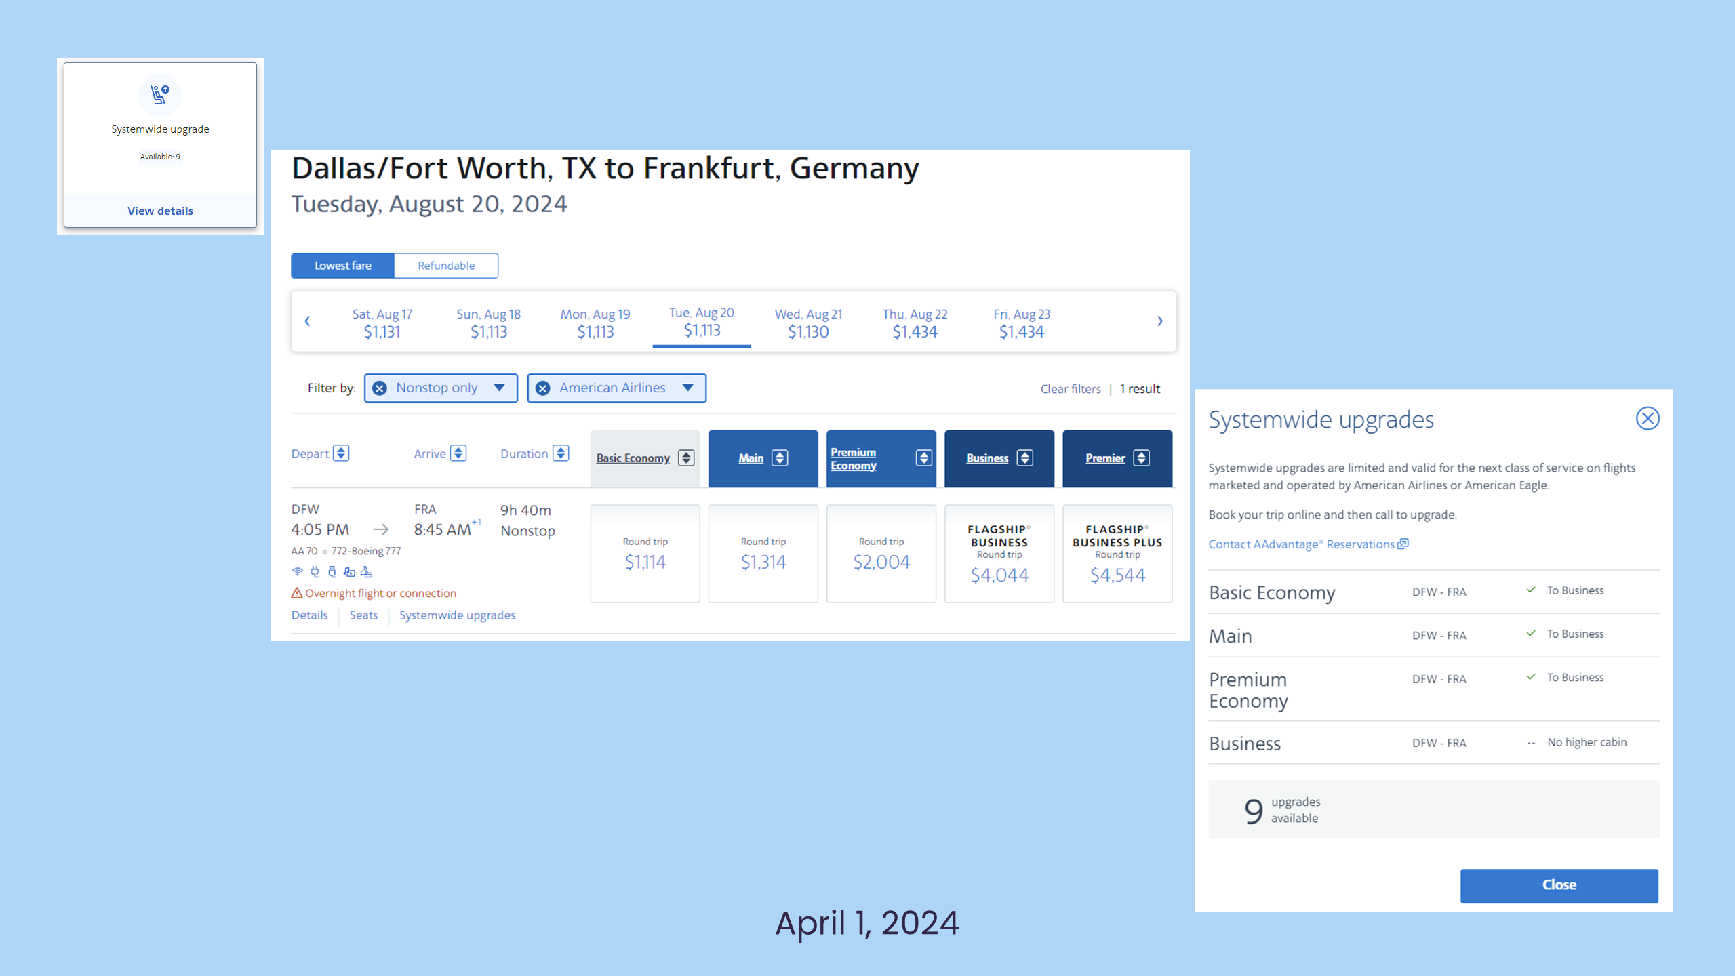Sort the Main cabin column
The height and width of the screenshot is (976, 1735).
coord(780,458)
